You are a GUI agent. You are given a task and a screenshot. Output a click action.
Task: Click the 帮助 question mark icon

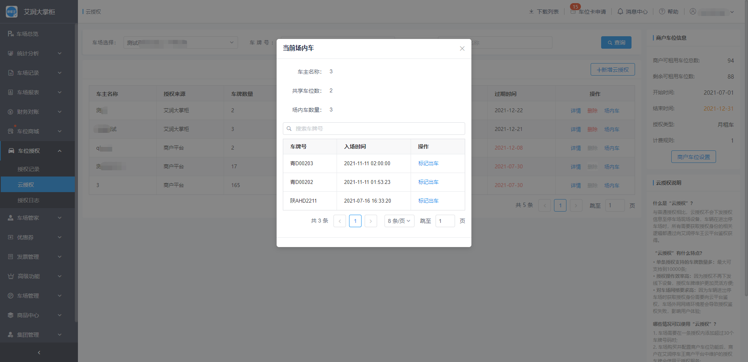point(662,12)
